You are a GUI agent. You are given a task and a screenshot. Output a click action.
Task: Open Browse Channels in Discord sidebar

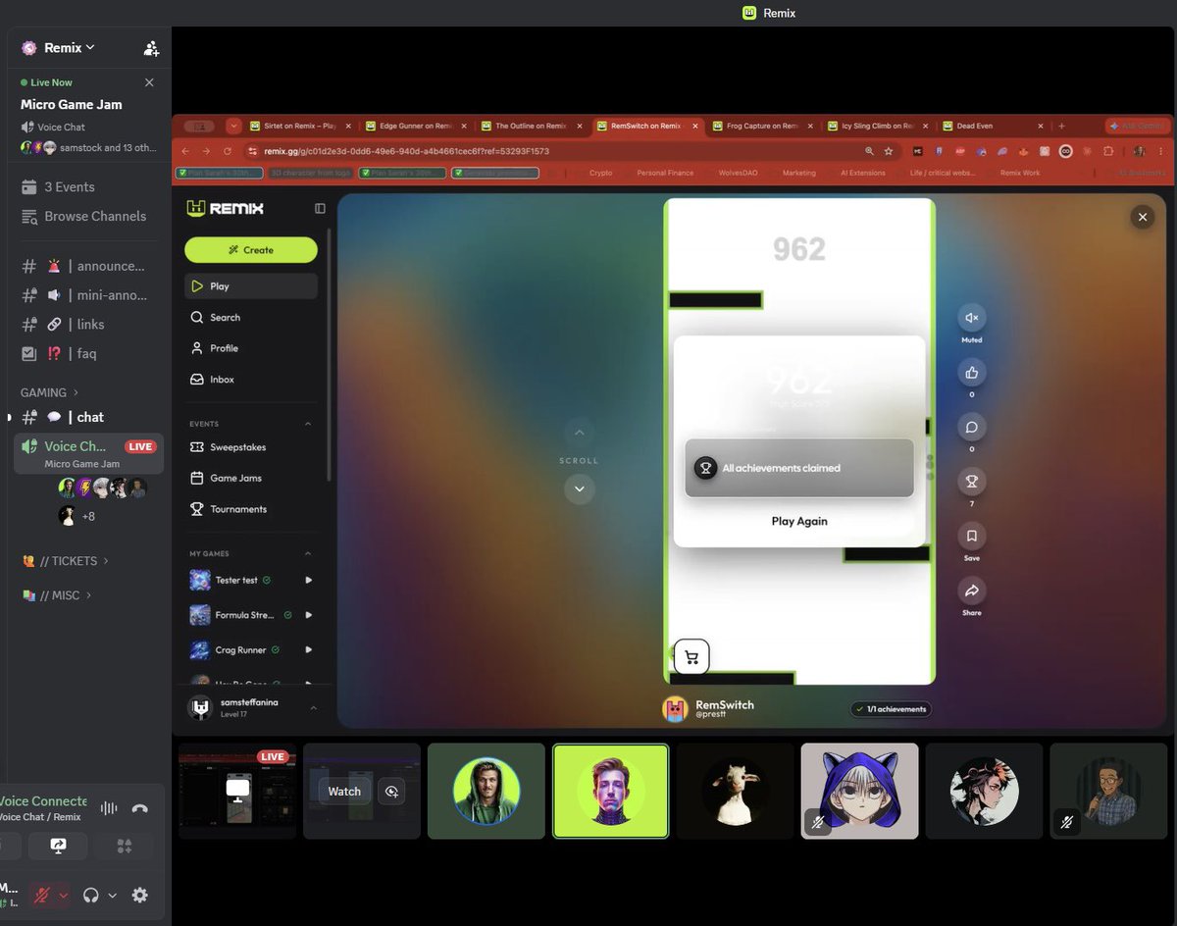tap(82, 216)
